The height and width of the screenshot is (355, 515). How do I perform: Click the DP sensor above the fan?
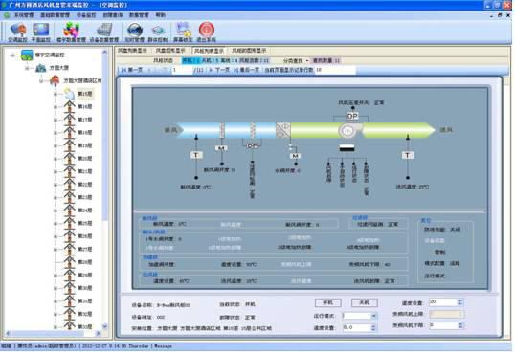tap(352, 116)
